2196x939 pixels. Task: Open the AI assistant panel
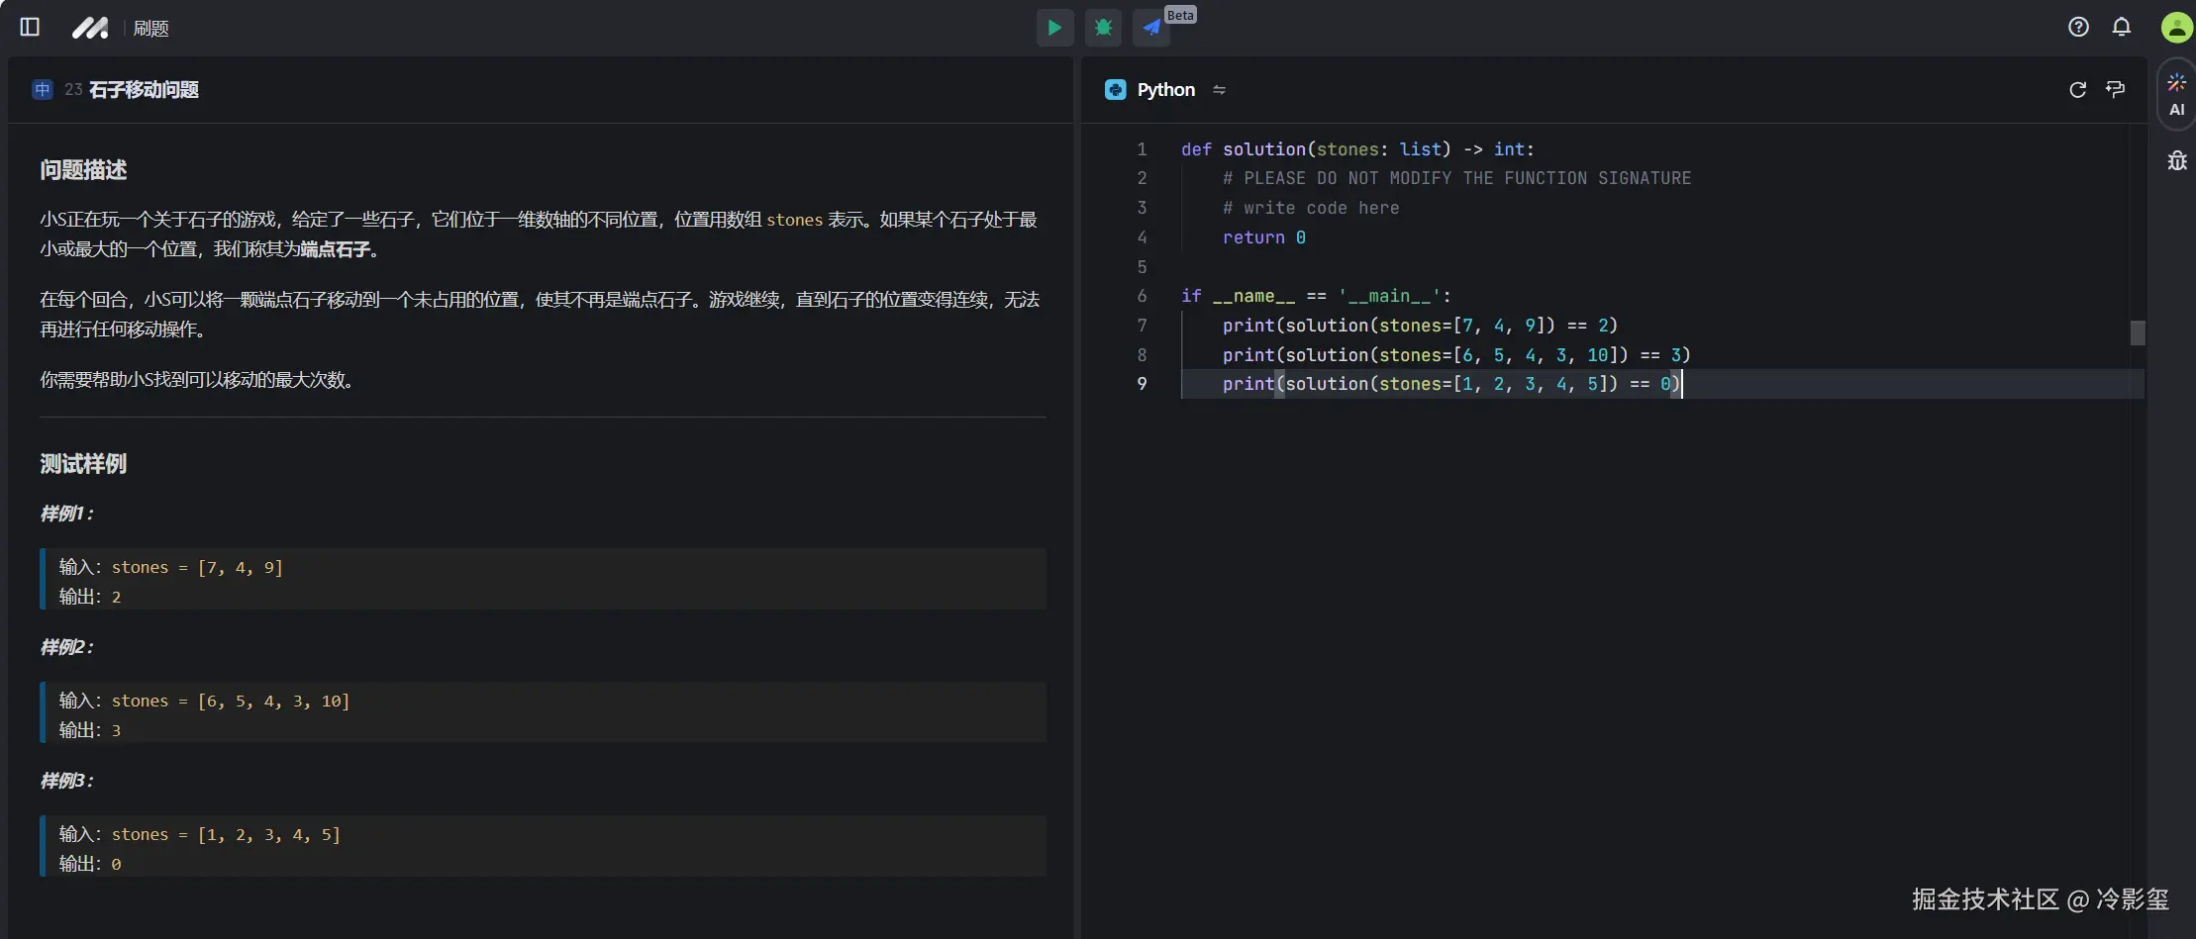2176,95
